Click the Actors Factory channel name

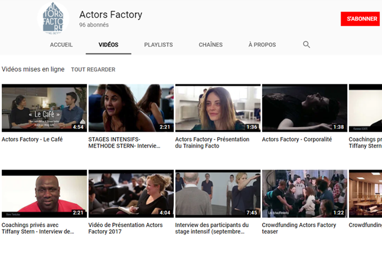111,15
